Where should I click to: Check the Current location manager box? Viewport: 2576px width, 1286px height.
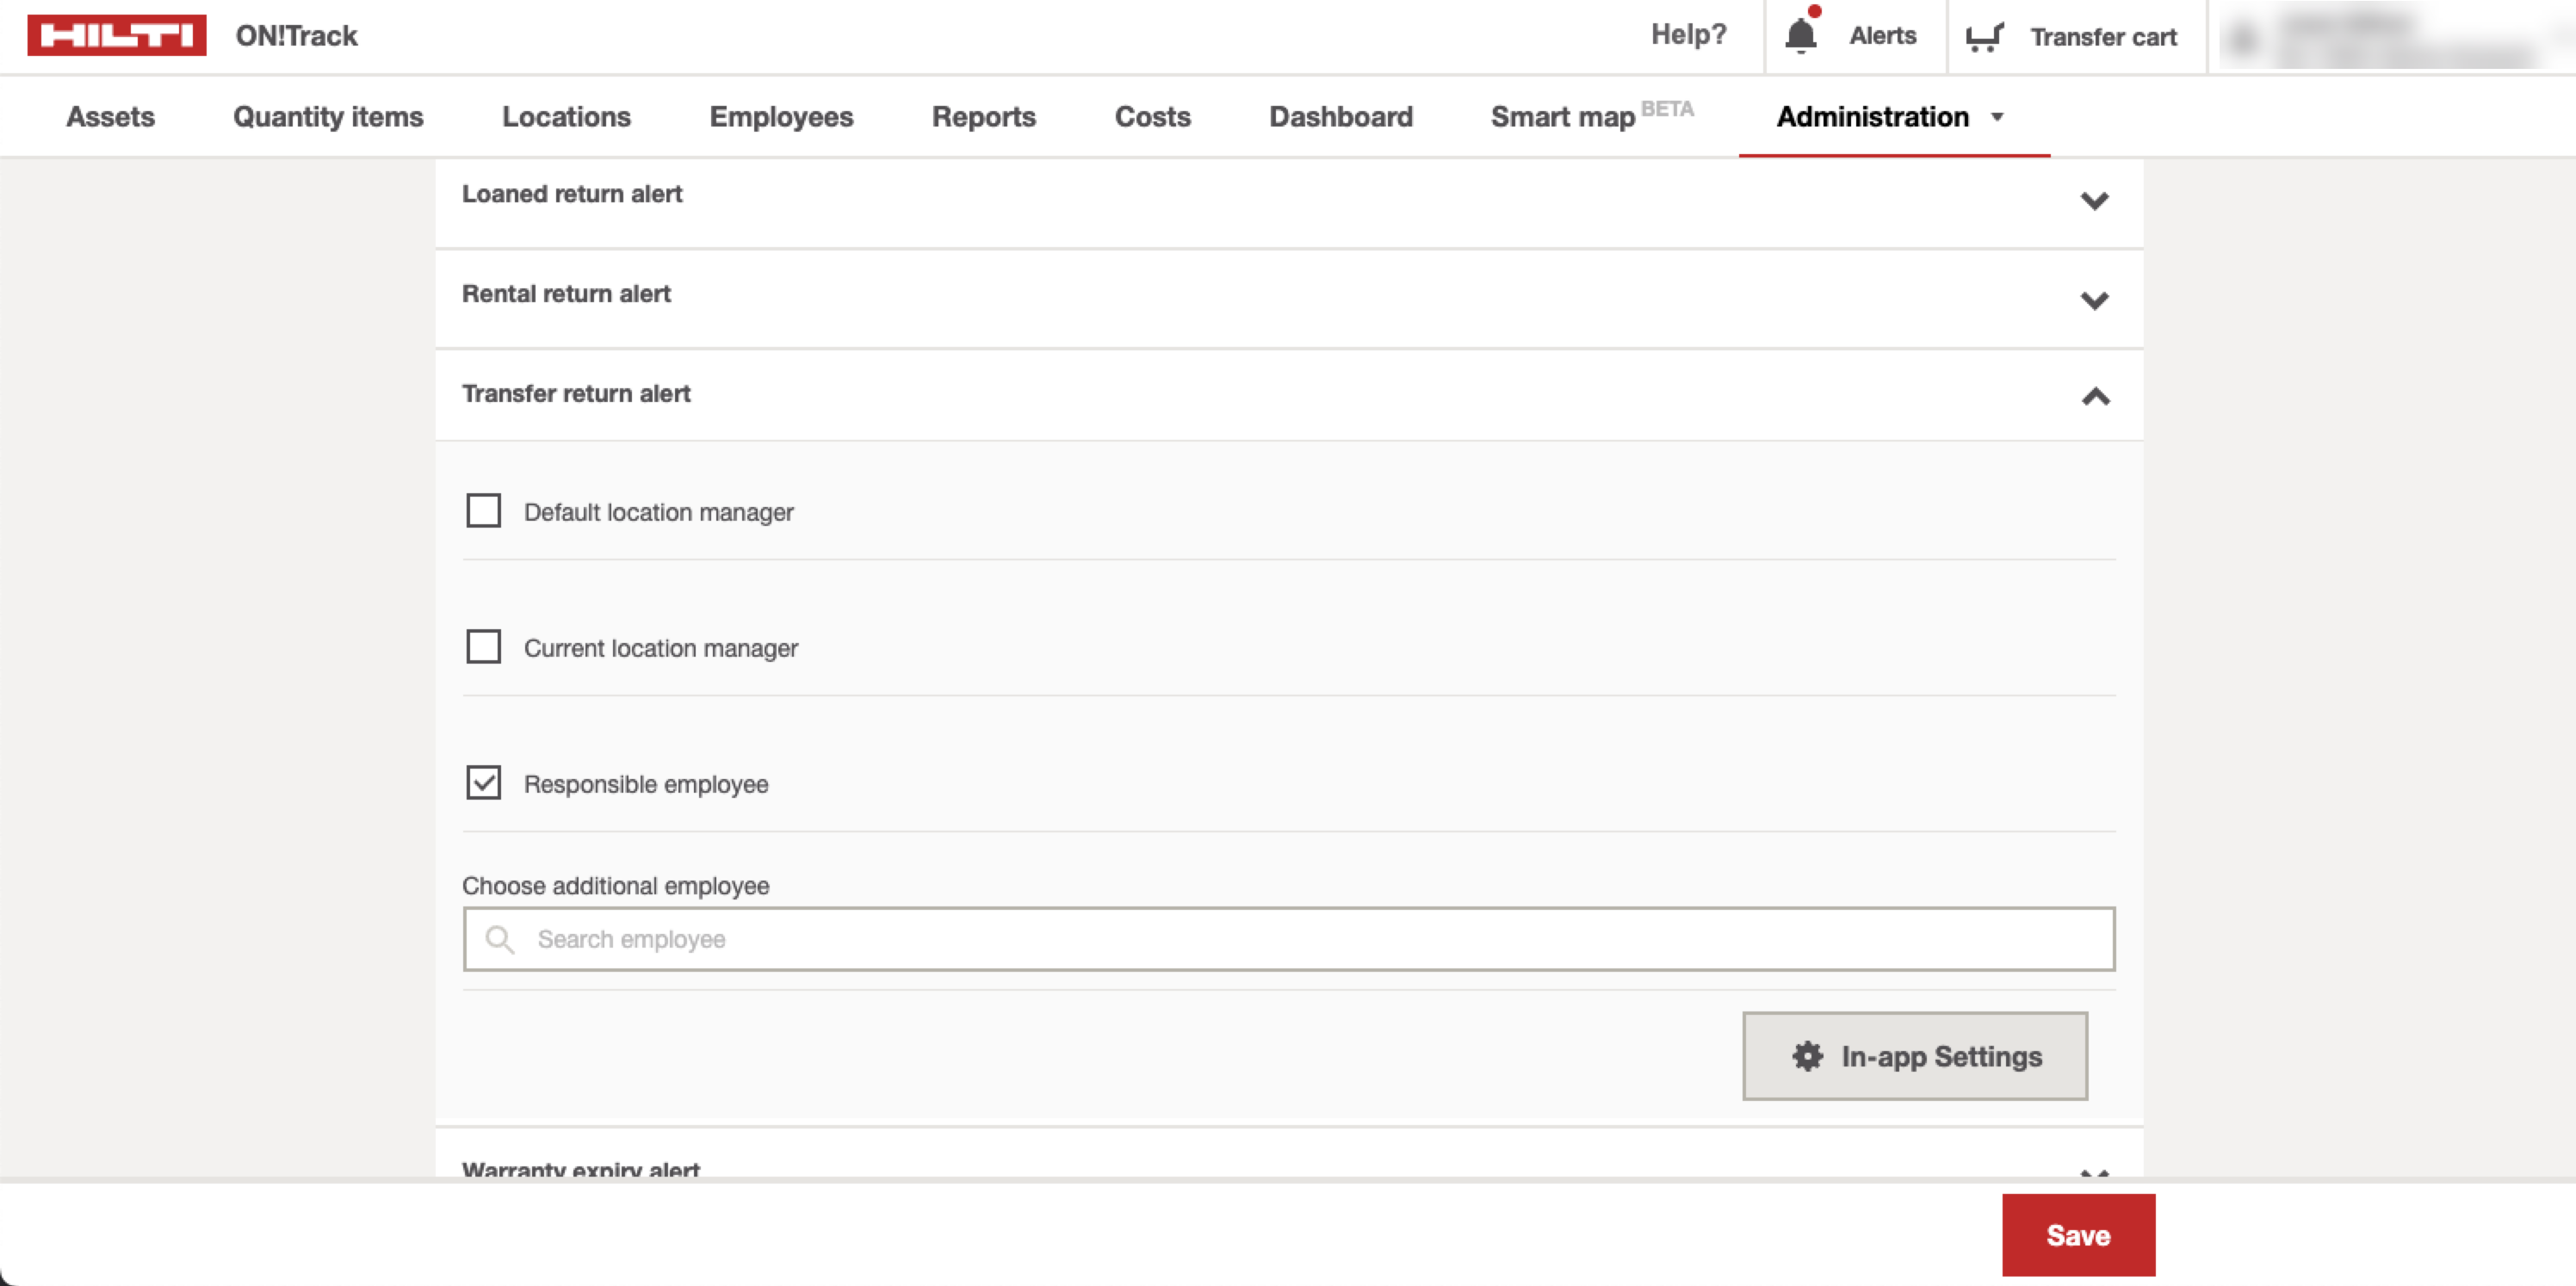pos(484,647)
